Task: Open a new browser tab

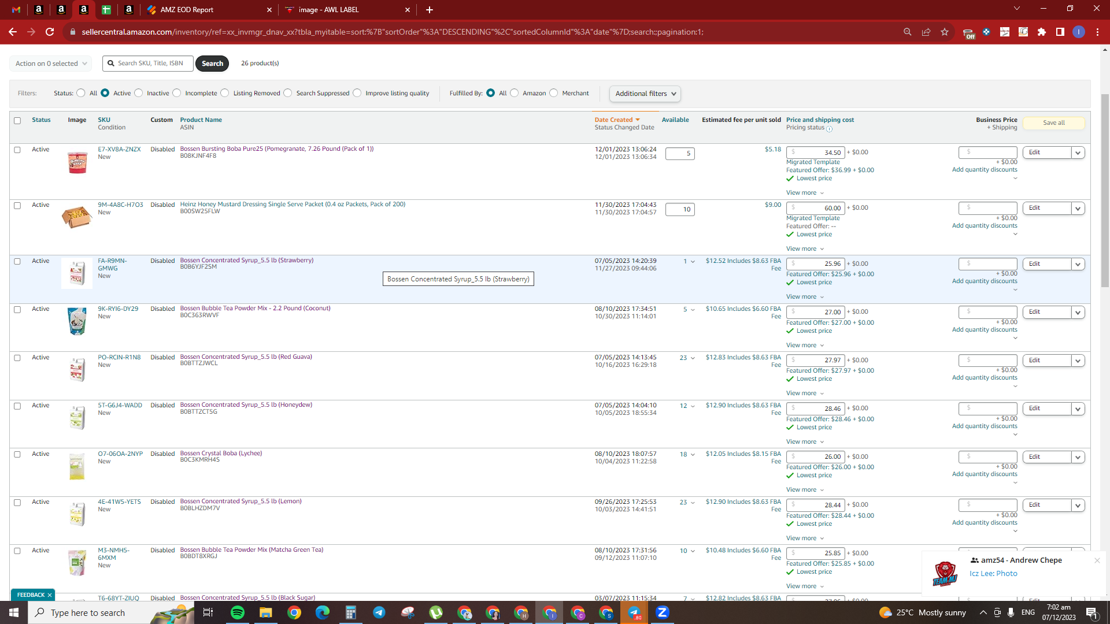Action: 430,10
